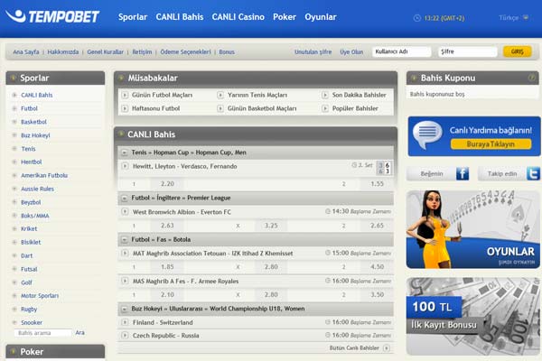The height and width of the screenshot is (361, 542).
Task: Click the bullet icon in Bahis Kuponu header
Action: pos(414,78)
